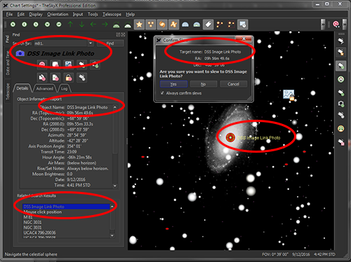Click the padlock icon under object name
This screenshot has width=351, height=262.
tap(69, 78)
